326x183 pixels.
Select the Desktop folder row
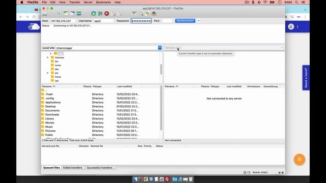(x=101, y=106)
